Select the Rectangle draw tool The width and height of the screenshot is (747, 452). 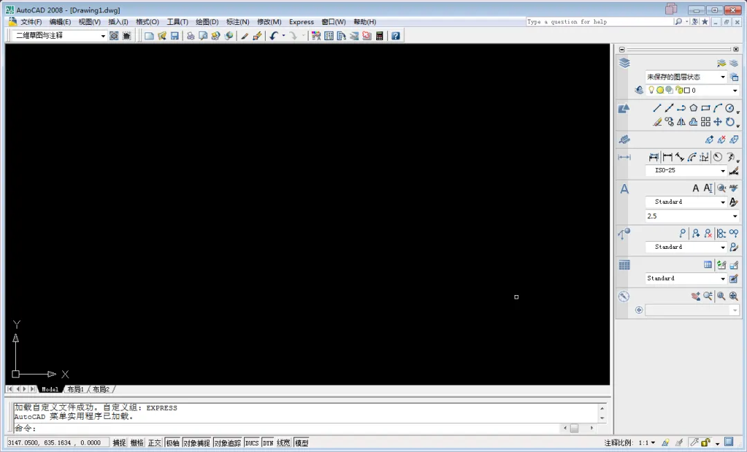pyautogui.click(x=705, y=108)
